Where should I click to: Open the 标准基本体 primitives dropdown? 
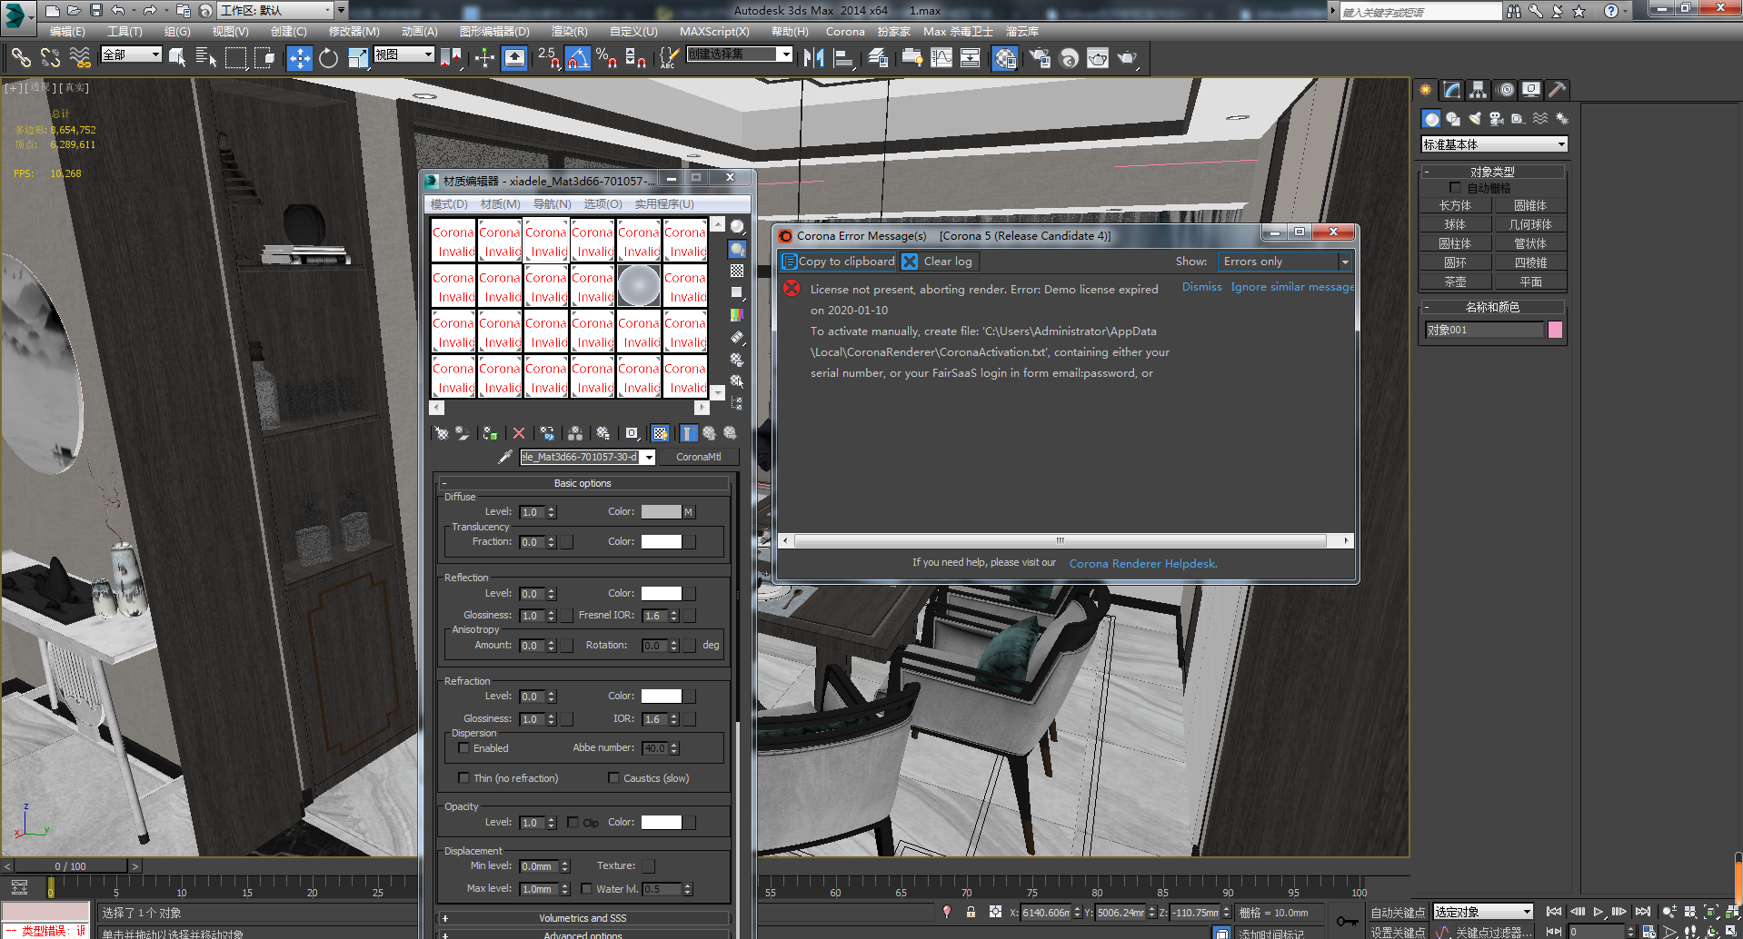[x=1494, y=144]
